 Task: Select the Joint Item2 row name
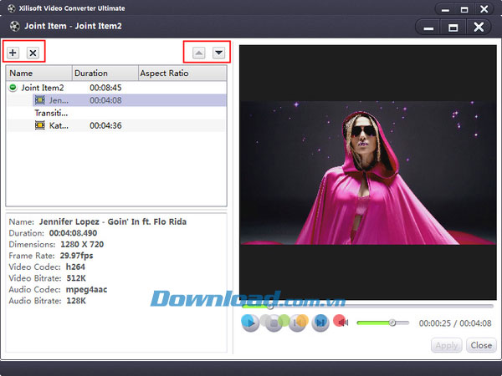point(43,88)
